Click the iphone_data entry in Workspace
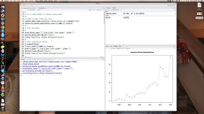 coord(111,13)
